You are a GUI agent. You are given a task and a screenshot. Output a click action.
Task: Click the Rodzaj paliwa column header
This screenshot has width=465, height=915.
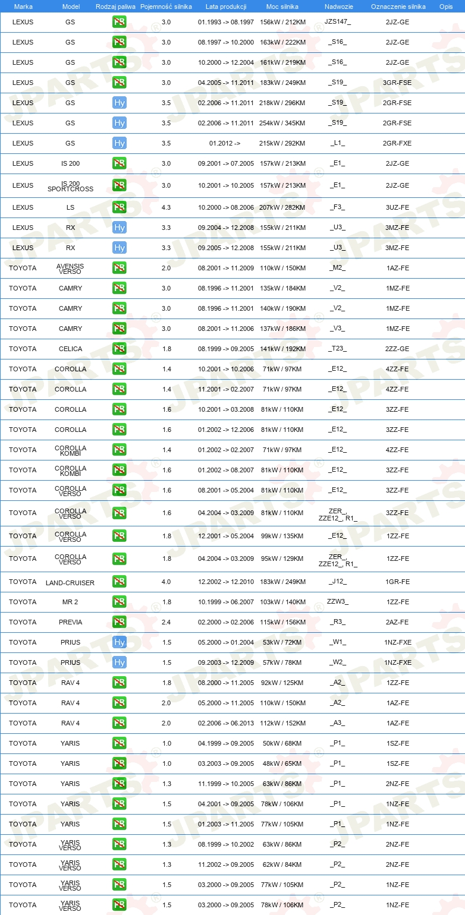click(x=115, y=7)
